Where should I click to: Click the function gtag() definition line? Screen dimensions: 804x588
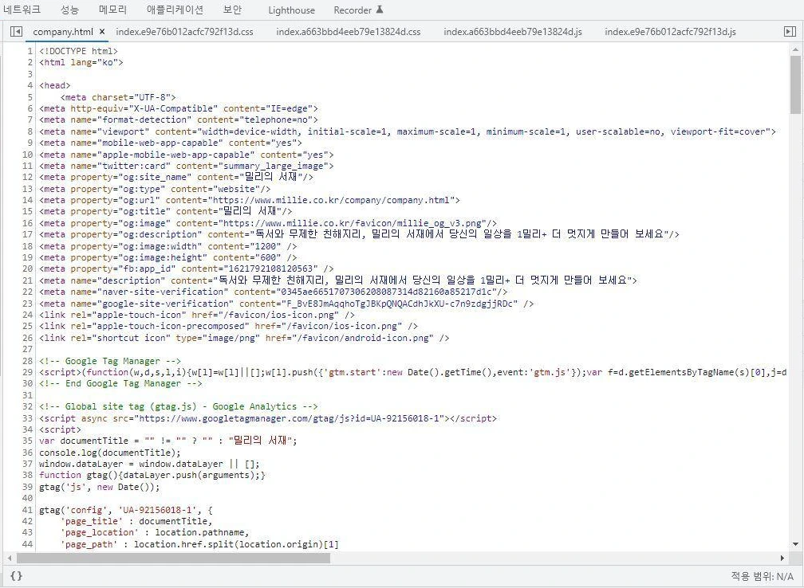152,476
